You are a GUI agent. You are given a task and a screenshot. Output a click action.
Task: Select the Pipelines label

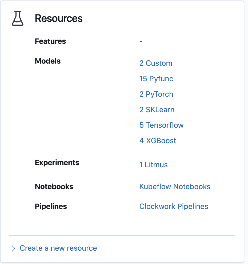click(x=51, y=207)
